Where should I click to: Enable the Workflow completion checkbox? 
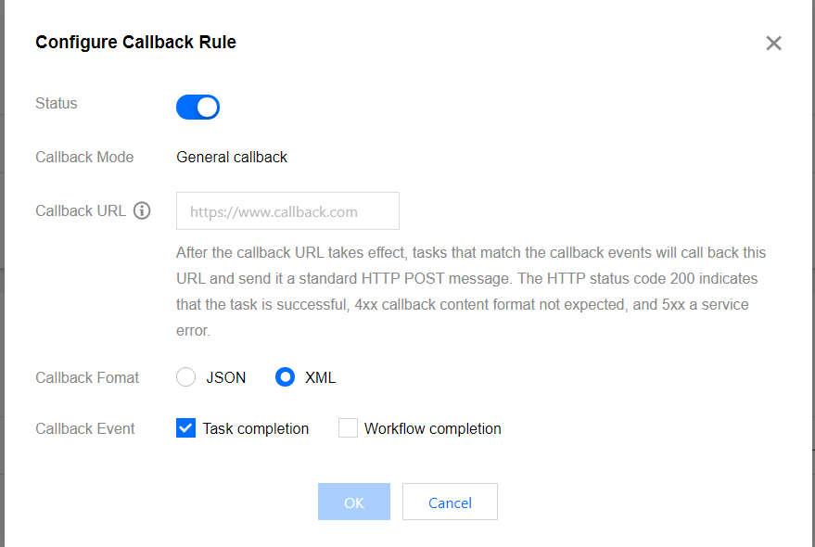348,428
